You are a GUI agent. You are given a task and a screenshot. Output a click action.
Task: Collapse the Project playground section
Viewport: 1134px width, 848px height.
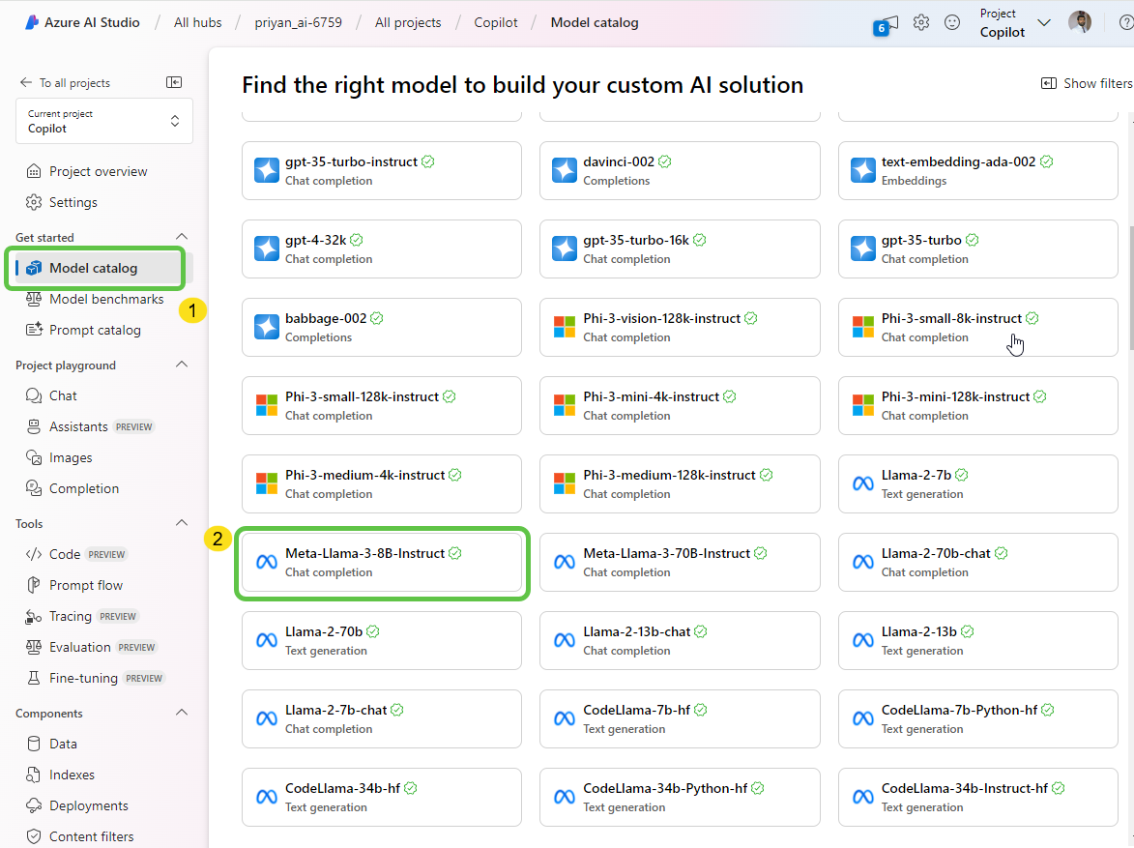point(181,366)
